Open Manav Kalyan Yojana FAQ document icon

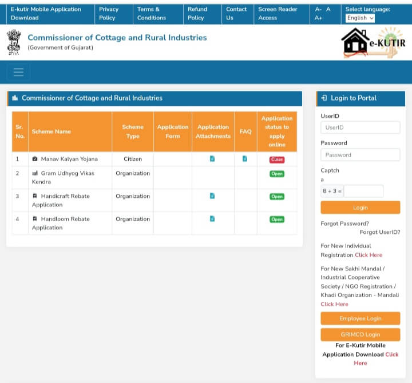(x=245, y=158)
